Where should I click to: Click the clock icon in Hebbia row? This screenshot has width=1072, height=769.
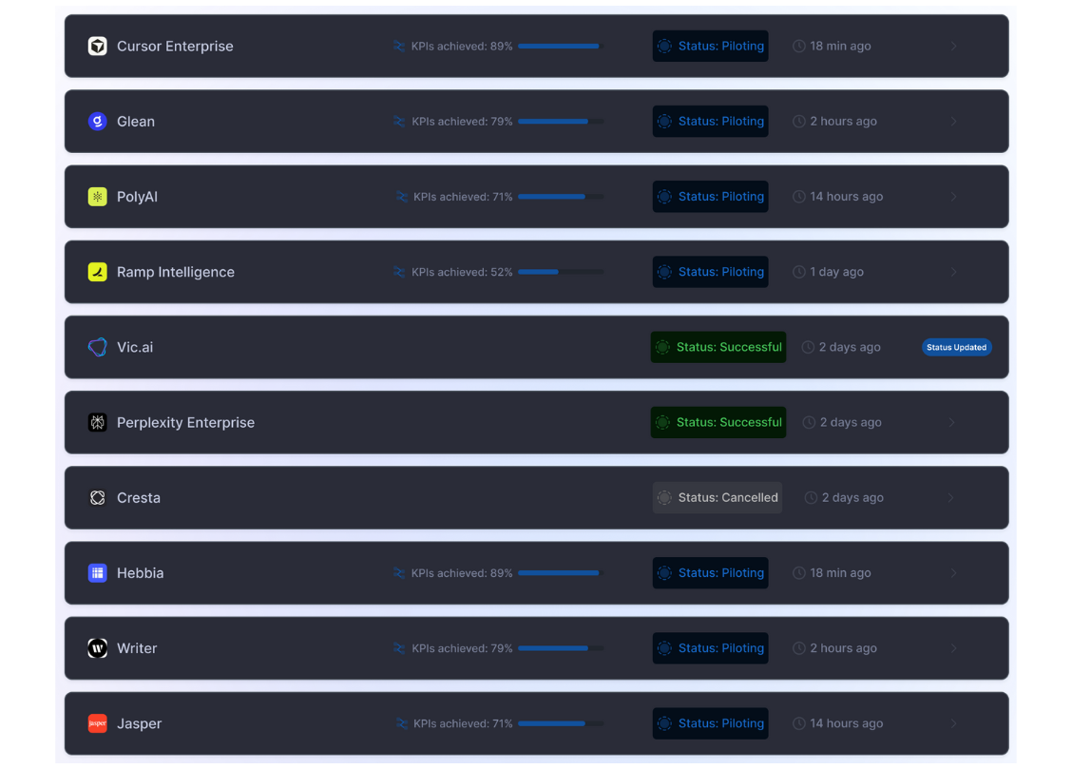pos(798,572)
